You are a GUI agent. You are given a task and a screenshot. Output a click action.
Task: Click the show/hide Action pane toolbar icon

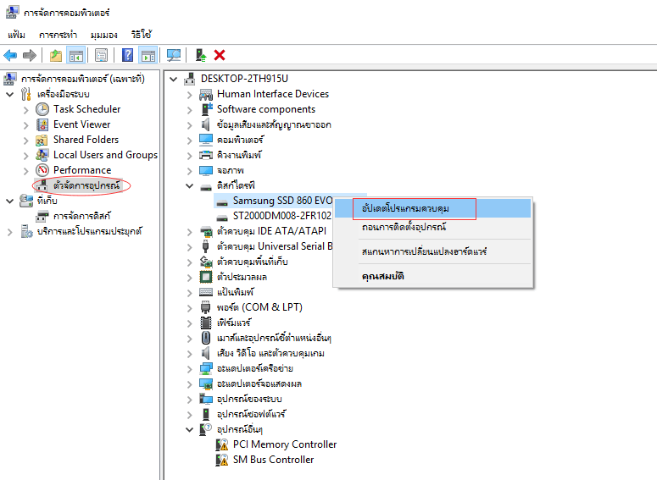tap(148, 55)
